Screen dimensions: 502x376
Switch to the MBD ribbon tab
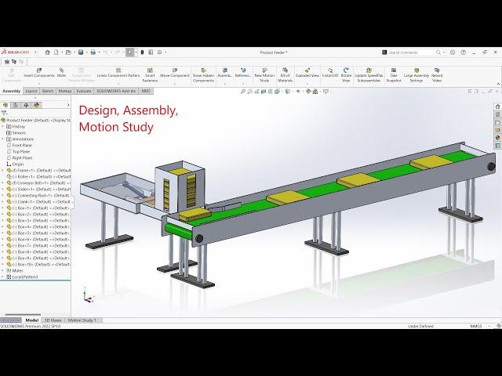(146, 91)
